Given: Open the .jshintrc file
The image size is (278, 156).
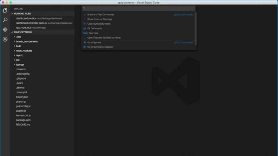Looking at the screenshot, I should click(x=20, y=88).
